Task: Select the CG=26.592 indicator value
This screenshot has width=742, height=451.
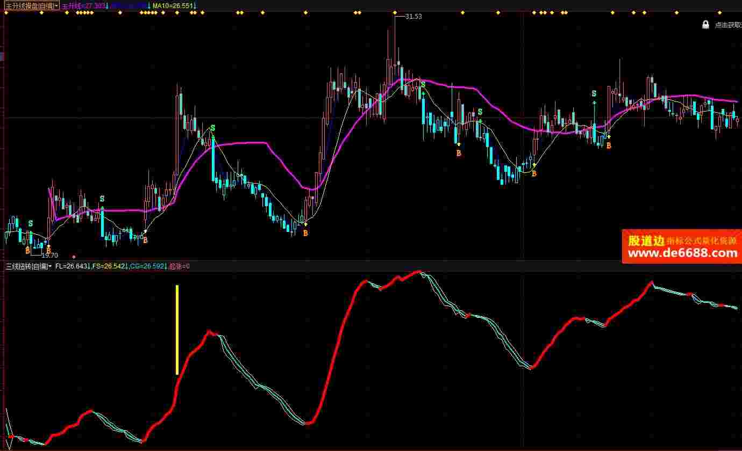Action: point(148,266)
